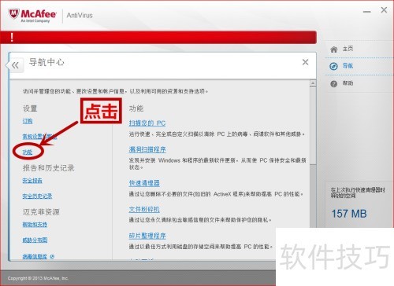Click the scrollbar up arrow
Screen dimensions: 394x286
(x=313, y=83)
